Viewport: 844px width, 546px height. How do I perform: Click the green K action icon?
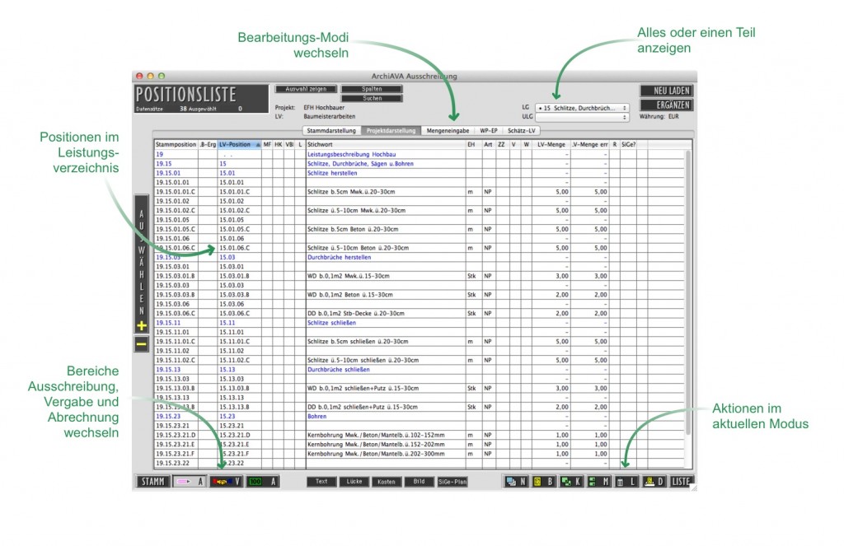tap(570, 482)
